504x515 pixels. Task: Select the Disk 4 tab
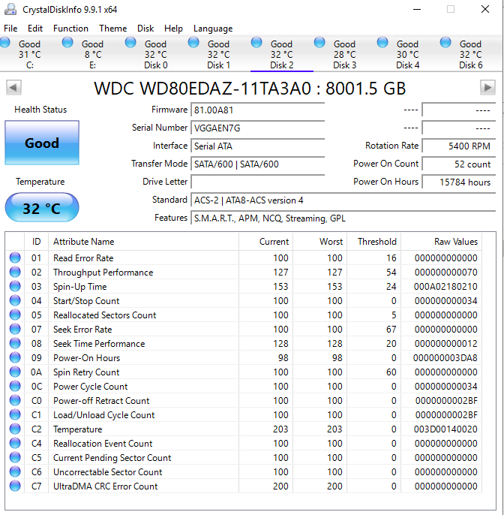pyautogui.click(x=407, y=54)
